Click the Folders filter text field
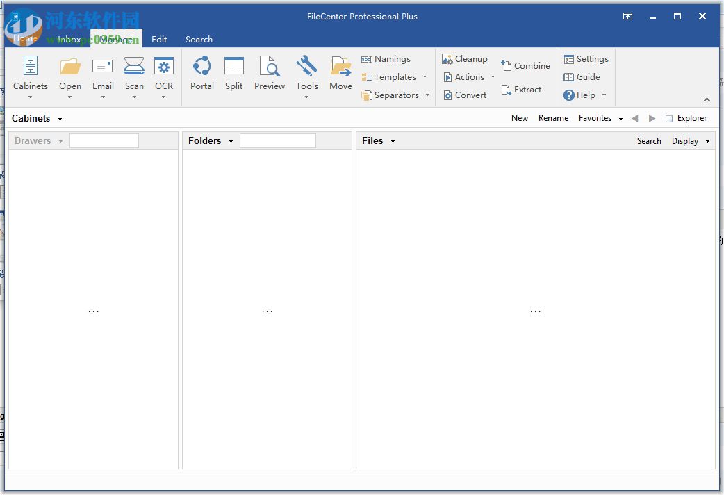Screen dimensions: 724x495 (x=277, y=141)
